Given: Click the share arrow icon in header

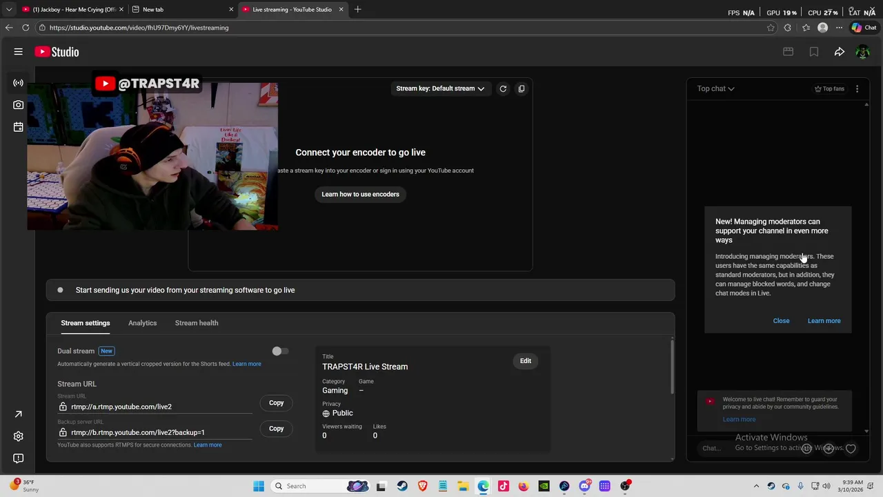Looking at the screenshot, I should coord(840,52).
